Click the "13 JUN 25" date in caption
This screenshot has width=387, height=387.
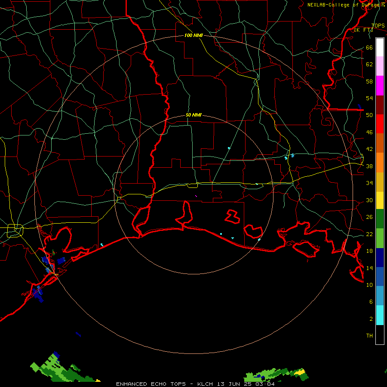[233, 384]
